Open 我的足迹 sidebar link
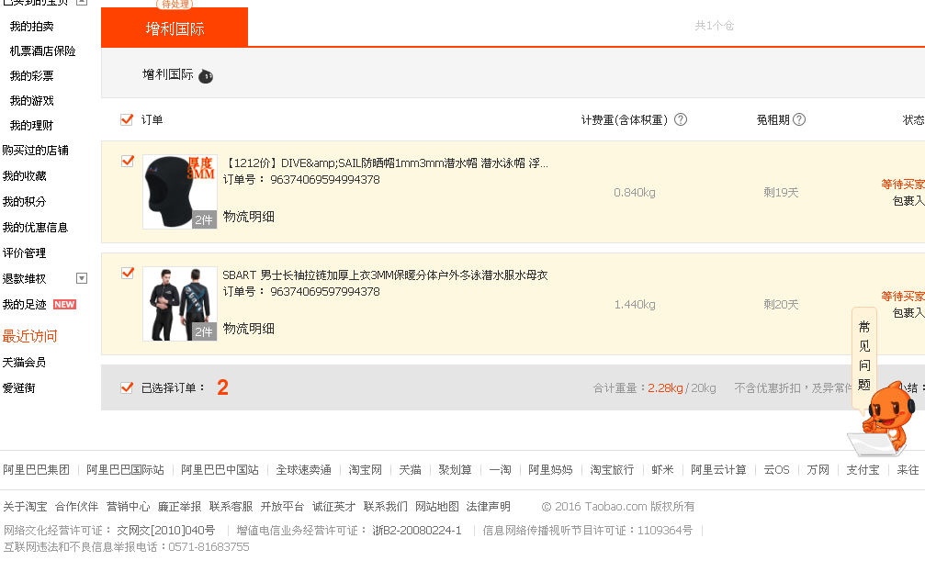Image resolution: width=925 pixels, height=572 pixels. 24,305
